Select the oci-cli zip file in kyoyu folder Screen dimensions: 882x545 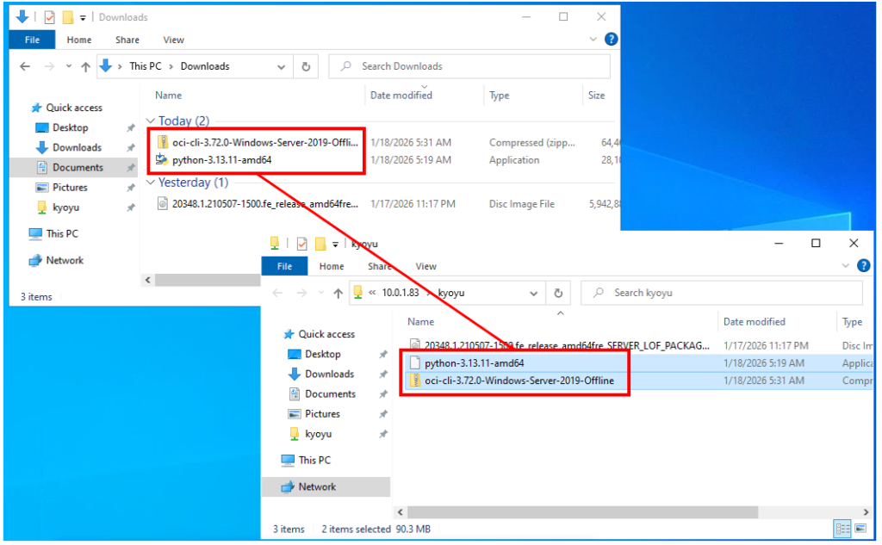(519, 381)
